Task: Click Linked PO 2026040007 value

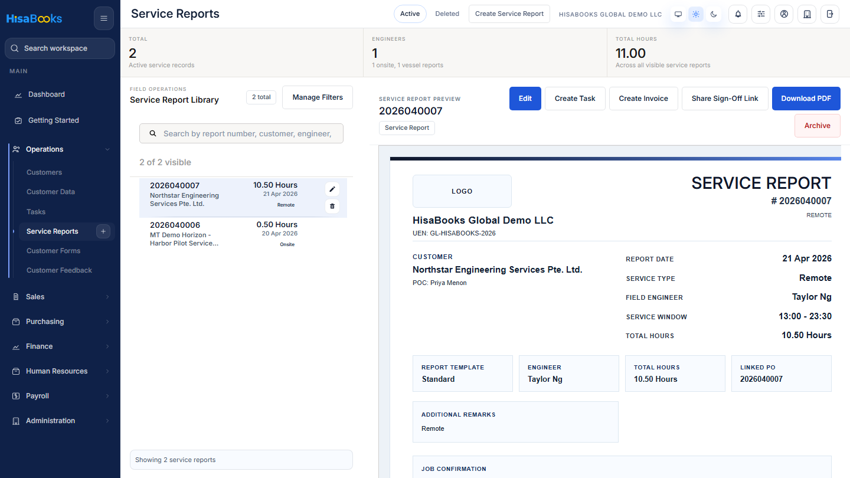Action: [x=761, y=379]
